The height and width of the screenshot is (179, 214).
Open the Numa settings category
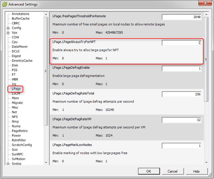16,126
